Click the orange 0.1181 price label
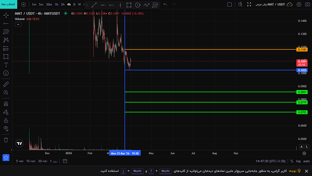This screenshot has width=312, height=176. 302,50
